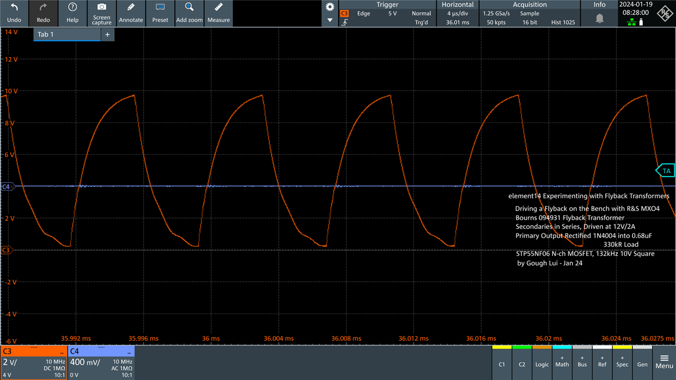Open the settings gear icon
The width and height of the screenshot is (676, 380).
(x=330, y=7)
